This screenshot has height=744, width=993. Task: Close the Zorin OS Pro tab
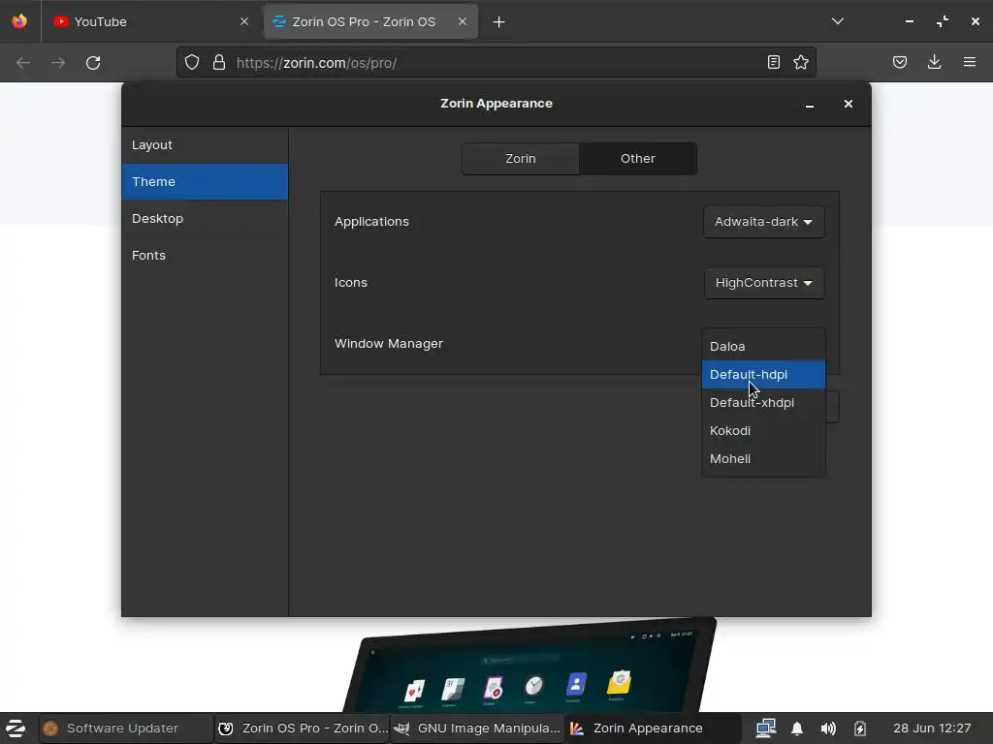[x=463, y=21]
